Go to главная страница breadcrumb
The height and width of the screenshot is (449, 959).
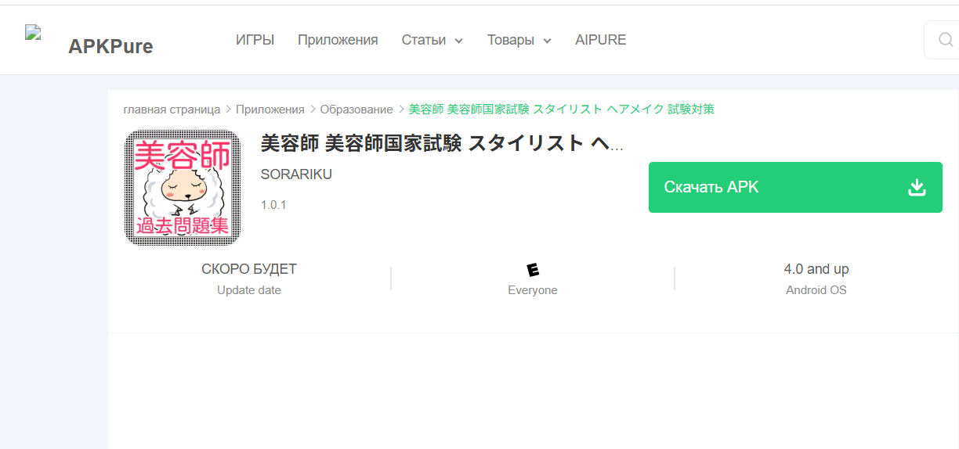[x=172, y=110]
